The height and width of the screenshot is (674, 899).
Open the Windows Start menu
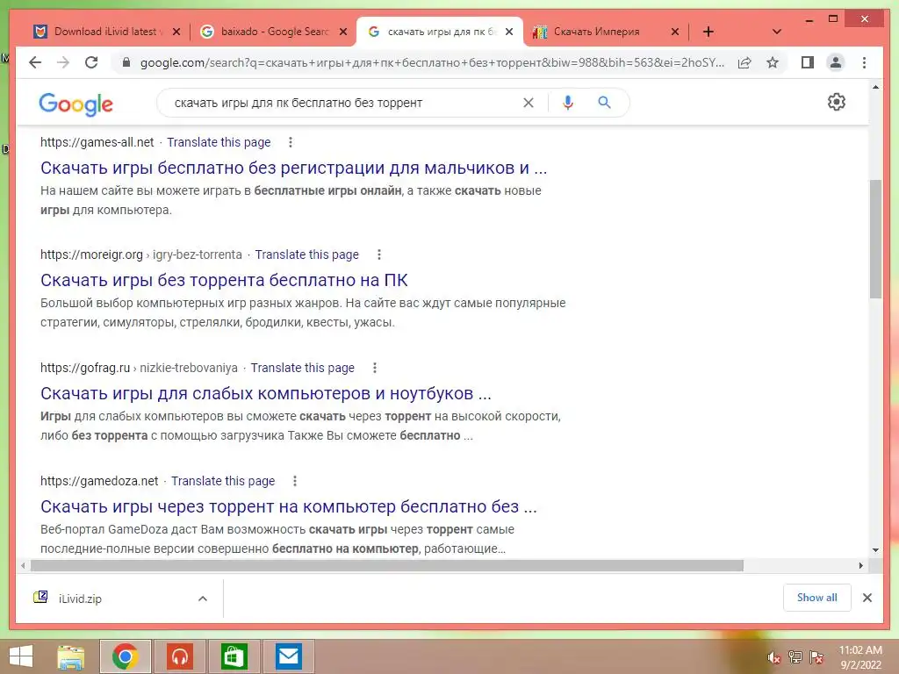(x=21, y=656)
